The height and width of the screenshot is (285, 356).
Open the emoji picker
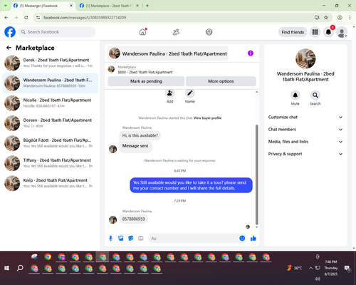point(242,238)
